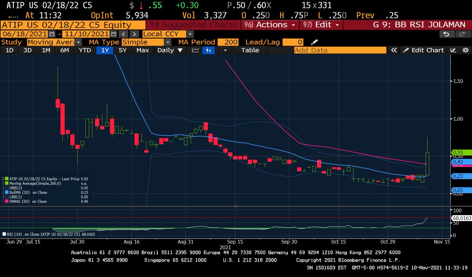Click the divider handle between price and RSI panes

[x=236, y=206]
